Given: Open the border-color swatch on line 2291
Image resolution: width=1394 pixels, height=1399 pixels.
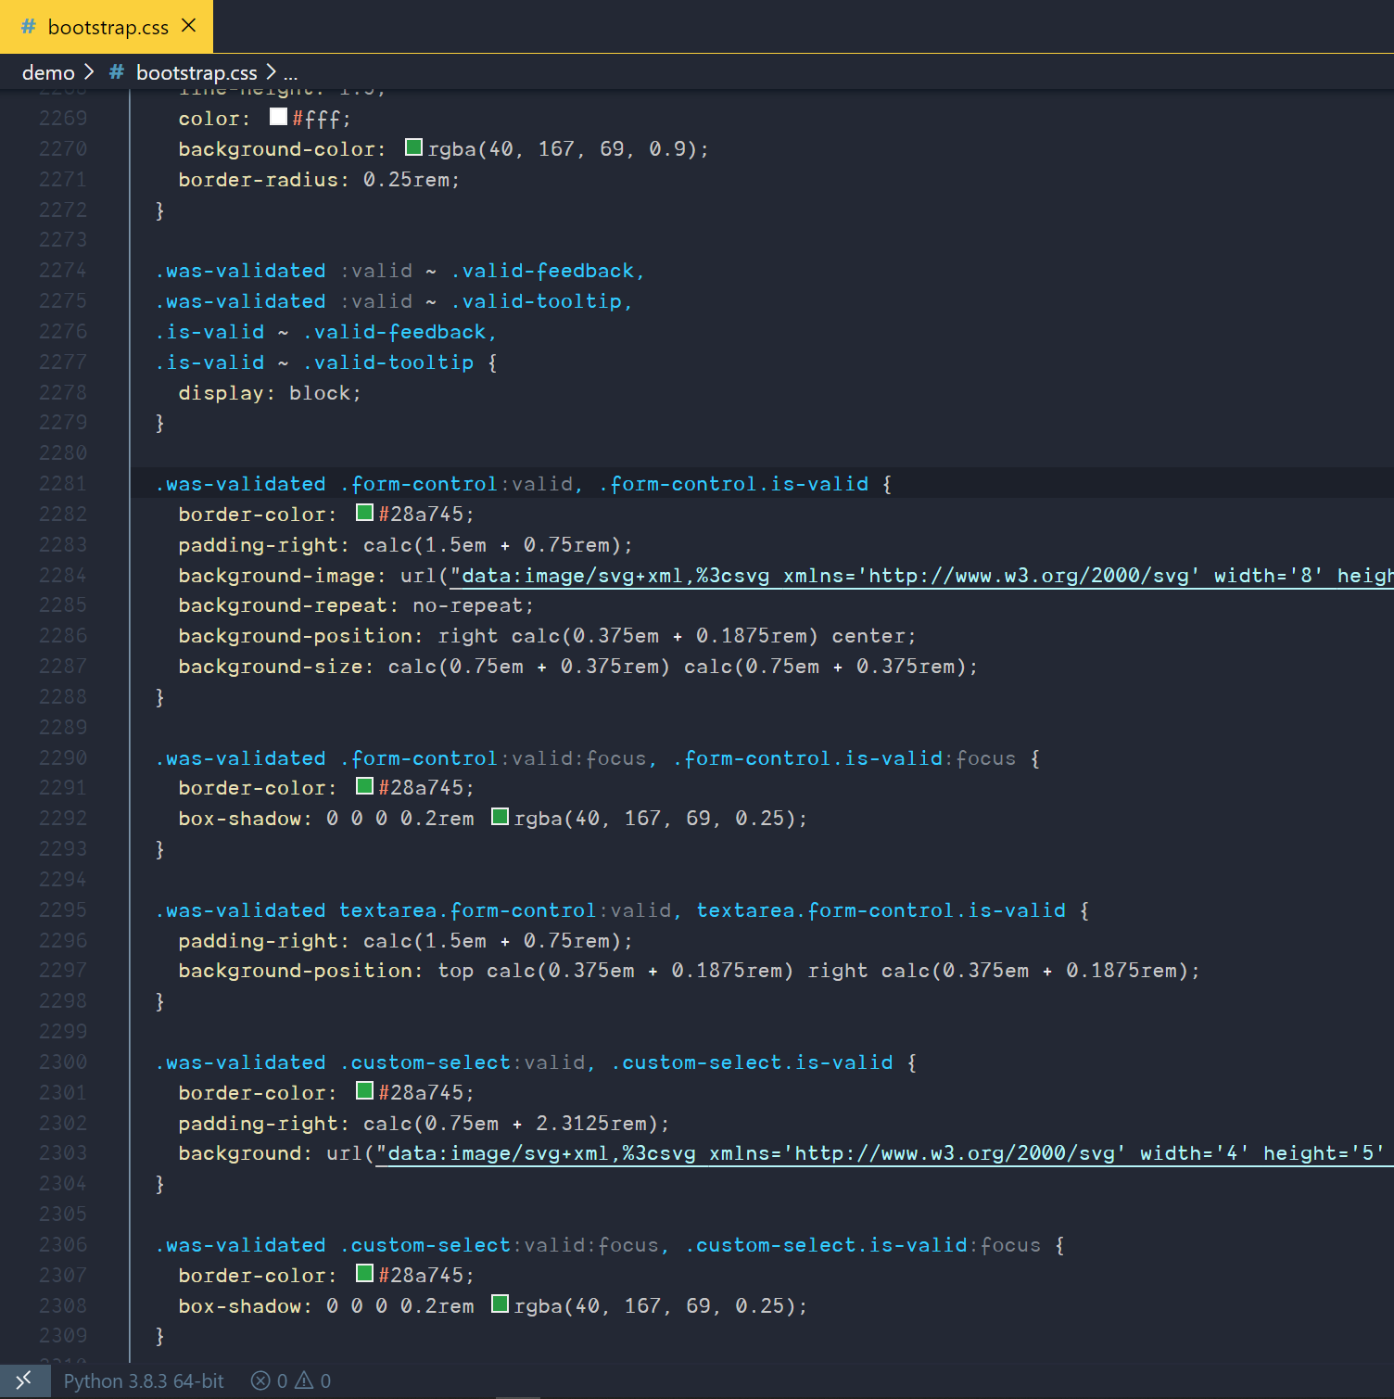Looking at the screenshot, I should 364,786.
